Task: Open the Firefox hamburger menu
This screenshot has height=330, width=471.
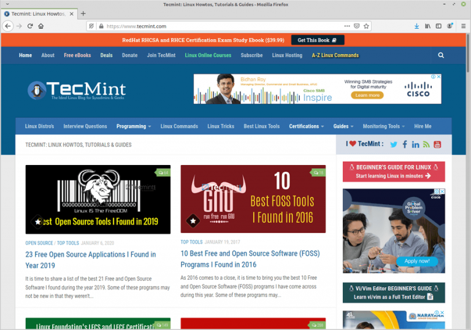Action: coord(464,26)
